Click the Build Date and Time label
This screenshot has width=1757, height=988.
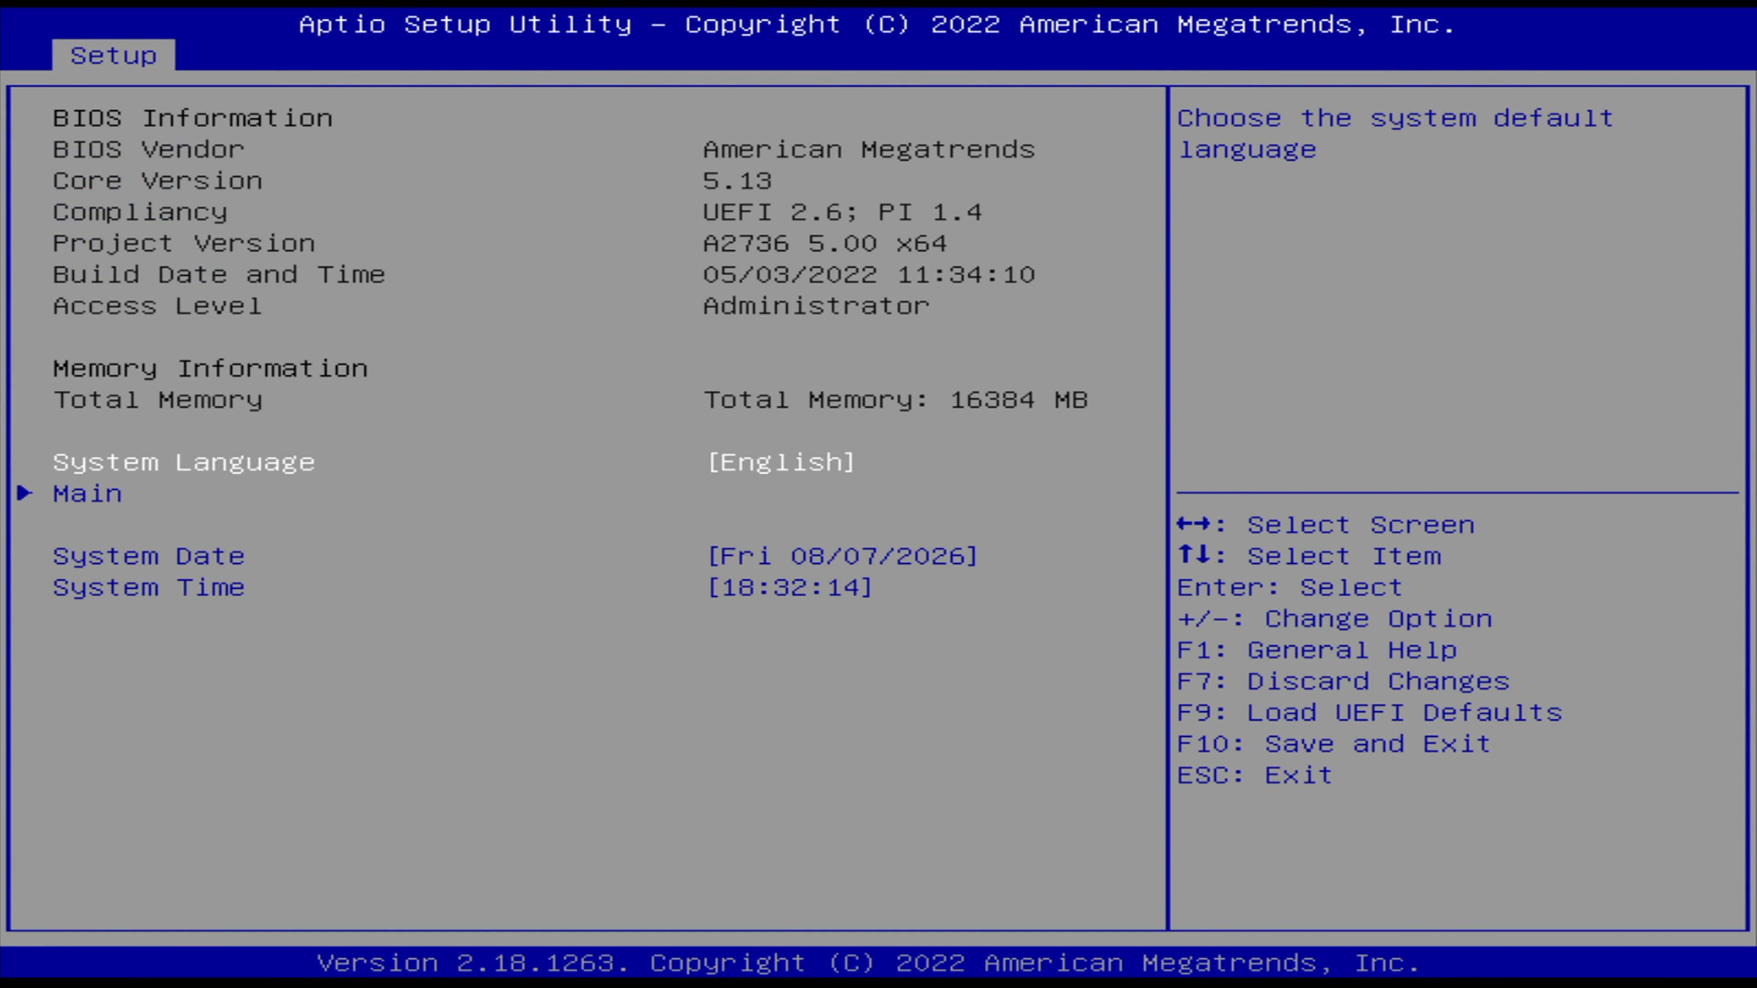click(x=219, y=275)
